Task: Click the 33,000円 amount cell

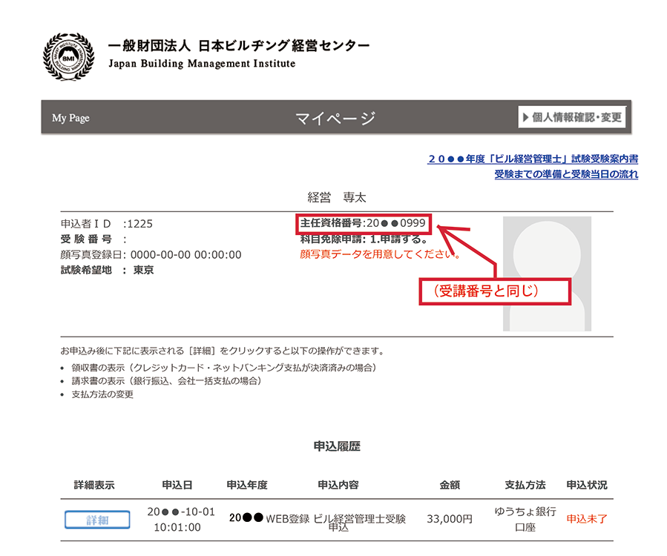Action: pyautogui.click(x=449, y=519)
